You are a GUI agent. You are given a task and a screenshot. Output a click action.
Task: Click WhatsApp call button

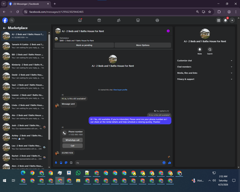click(x=72, y=140)
